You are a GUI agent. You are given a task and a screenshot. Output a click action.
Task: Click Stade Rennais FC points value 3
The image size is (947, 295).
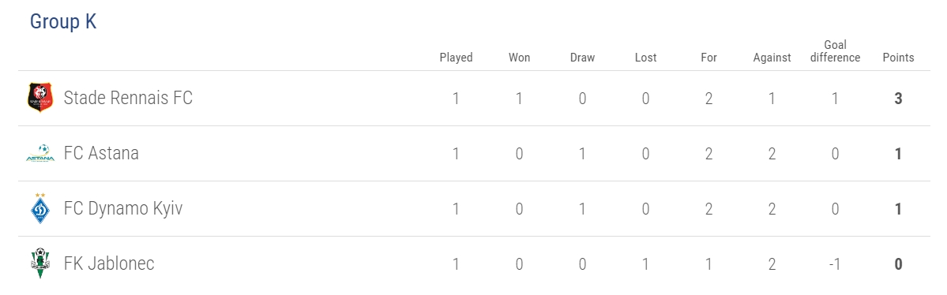point(898,99)
